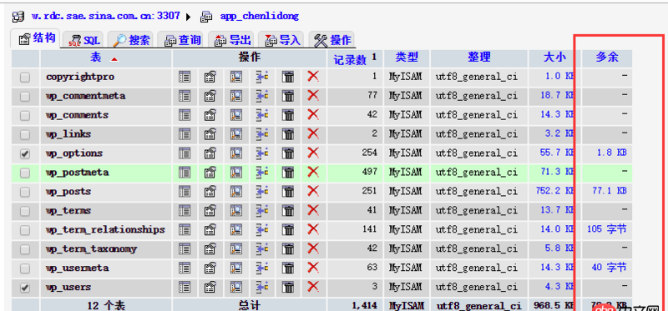Uncheck the wp_users checkbox

pos(25,288)
